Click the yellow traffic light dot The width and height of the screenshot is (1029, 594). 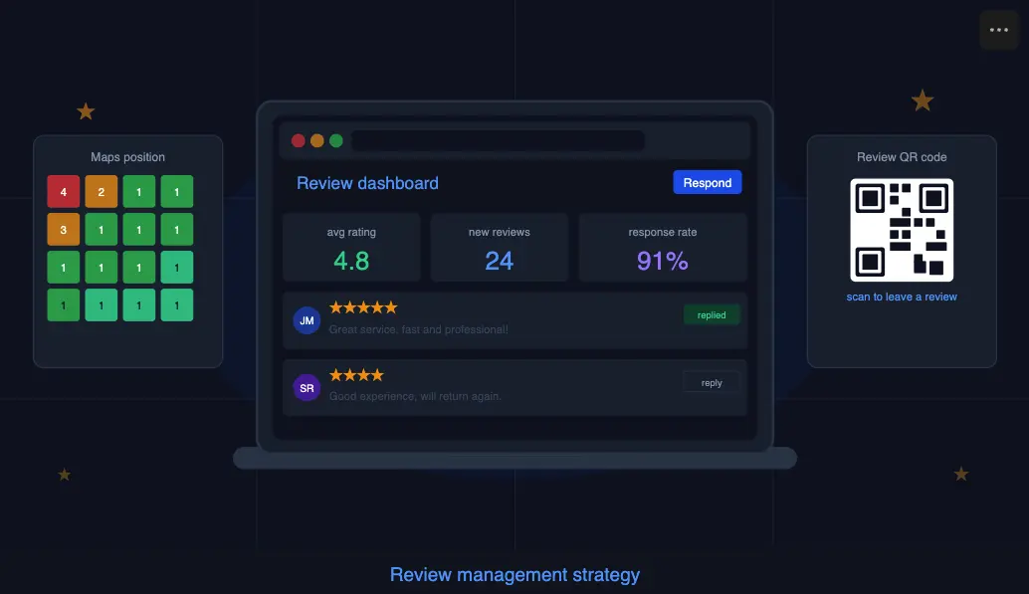pos(317,140)
